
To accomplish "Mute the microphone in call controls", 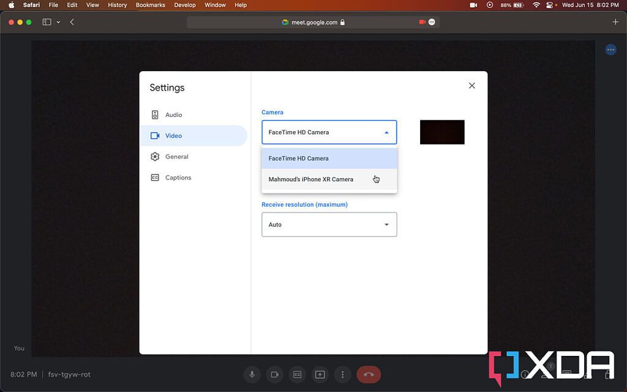I will point(252,374).
